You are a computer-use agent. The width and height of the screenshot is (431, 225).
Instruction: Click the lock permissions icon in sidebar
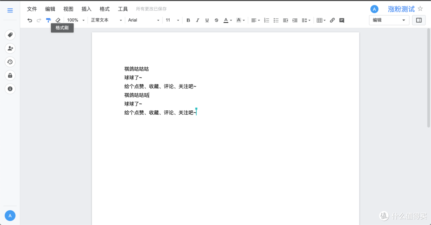click(10, 75)
